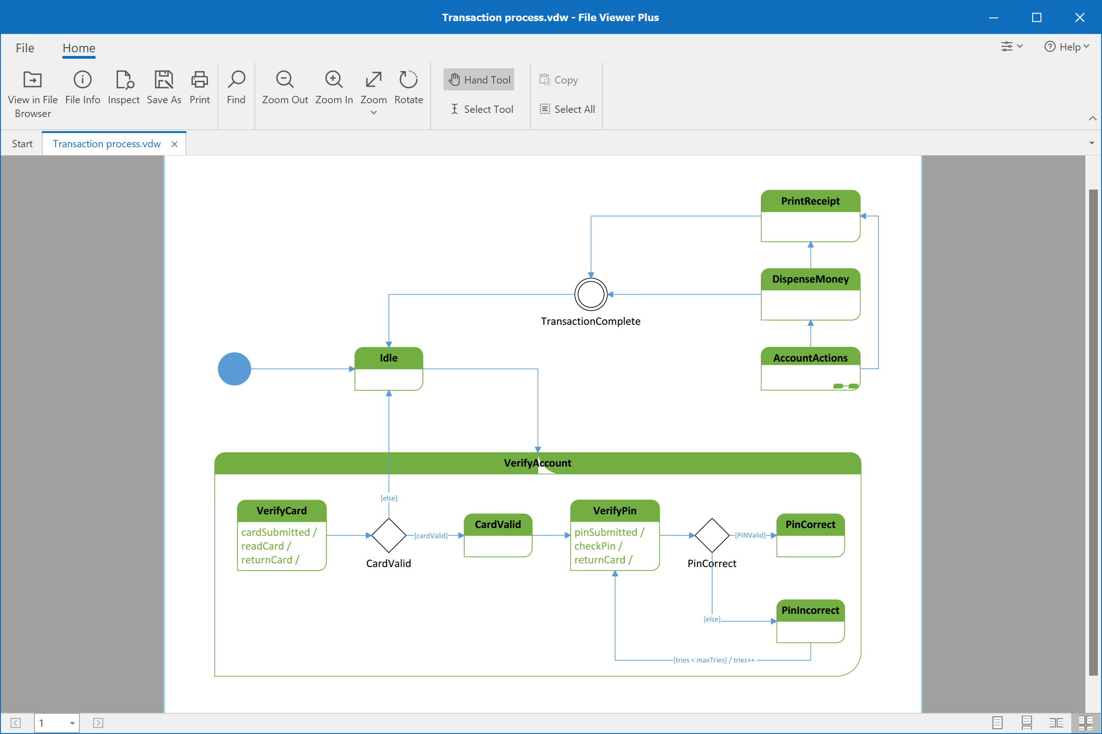
Task: Zoom out from the diagram
Action: 285,89
